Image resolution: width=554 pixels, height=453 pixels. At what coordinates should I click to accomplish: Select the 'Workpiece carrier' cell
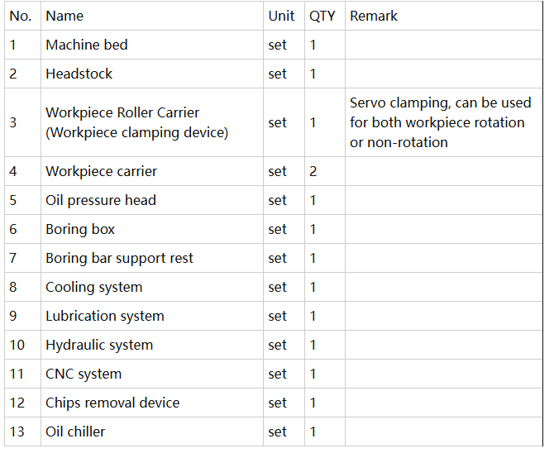pyautogui.click(x=152, y=171)
